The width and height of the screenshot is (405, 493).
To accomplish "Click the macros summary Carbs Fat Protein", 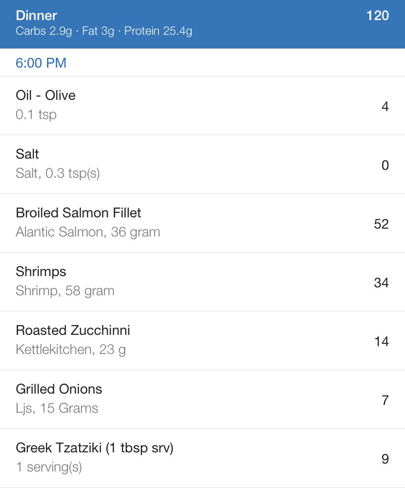I will click(x=104, y=31).
